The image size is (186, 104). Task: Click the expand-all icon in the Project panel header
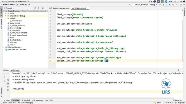click(39, 8)
